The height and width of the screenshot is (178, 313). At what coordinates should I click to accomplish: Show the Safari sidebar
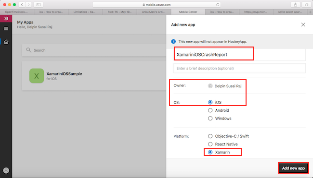point(39,5)
